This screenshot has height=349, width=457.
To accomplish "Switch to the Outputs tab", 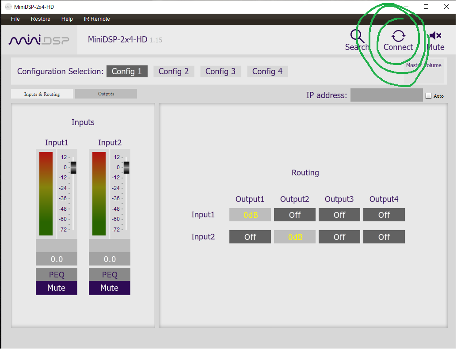I will [x=106, y=94].
